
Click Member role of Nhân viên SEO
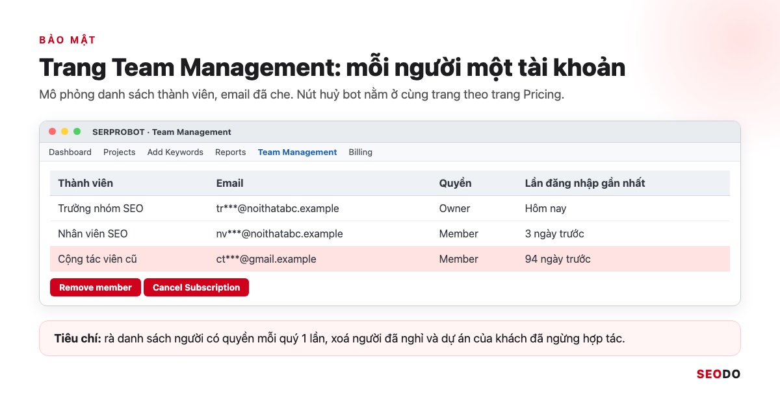[x=459, y=233]
